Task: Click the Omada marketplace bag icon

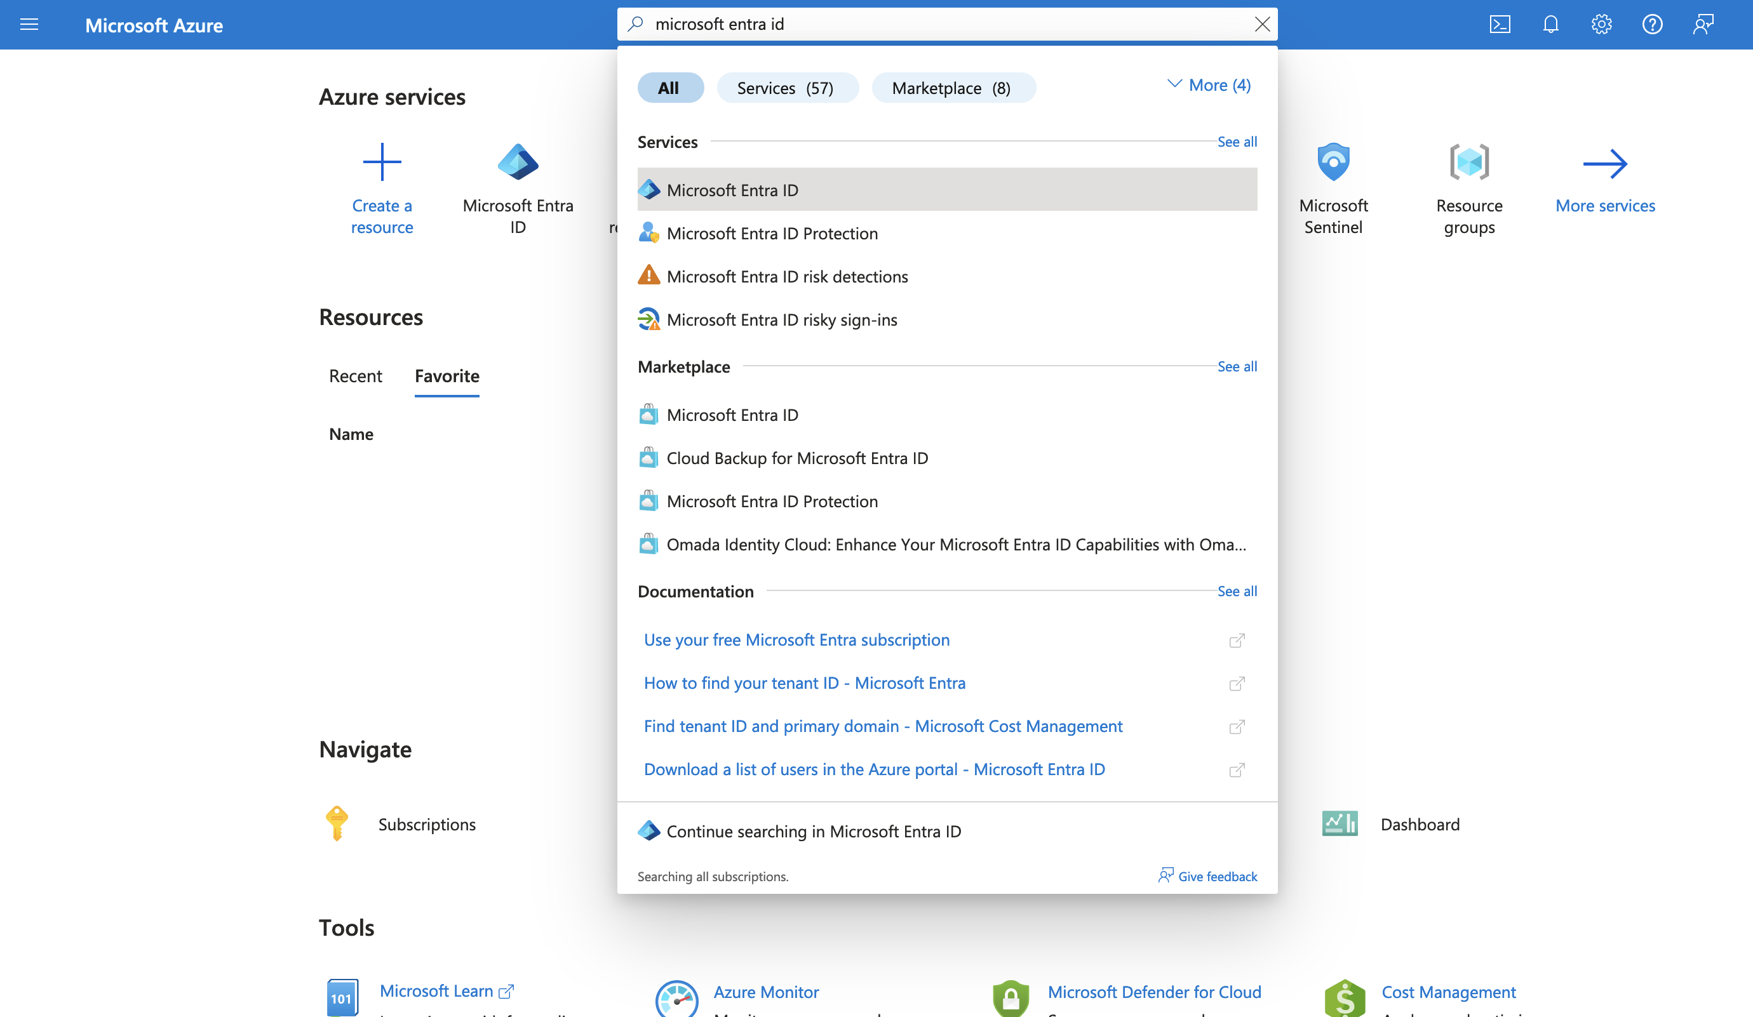Action: (x=648, y=543)
